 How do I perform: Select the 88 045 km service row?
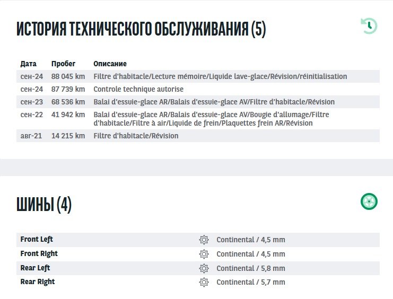tap(68, 76)
